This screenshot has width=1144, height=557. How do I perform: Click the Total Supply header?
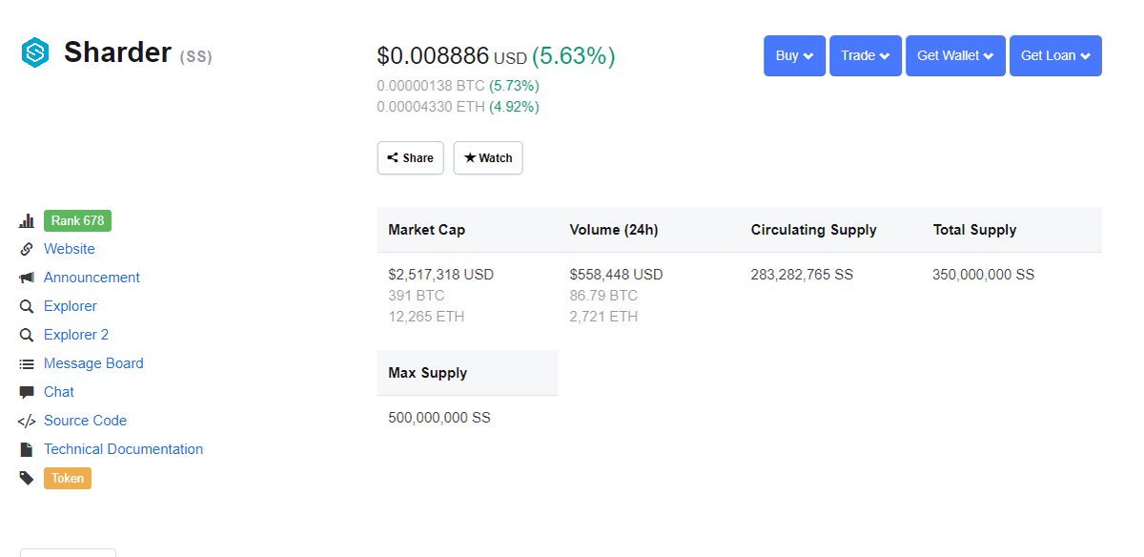click(974, 230)
